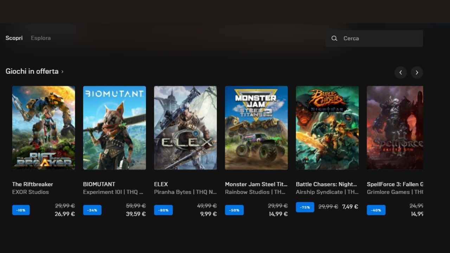Select the SpellForce 3 cover art

[x=395, y=128]
